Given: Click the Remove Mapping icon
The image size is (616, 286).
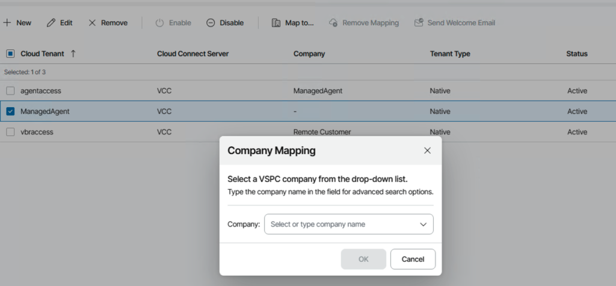Looking at the screenshot, I should [x=333, y=23].
